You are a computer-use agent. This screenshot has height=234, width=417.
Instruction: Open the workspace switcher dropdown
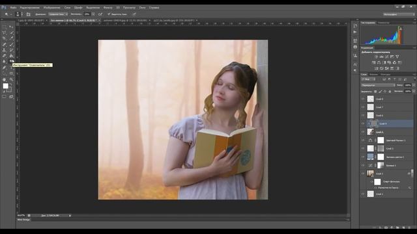[x=398, y=14]
